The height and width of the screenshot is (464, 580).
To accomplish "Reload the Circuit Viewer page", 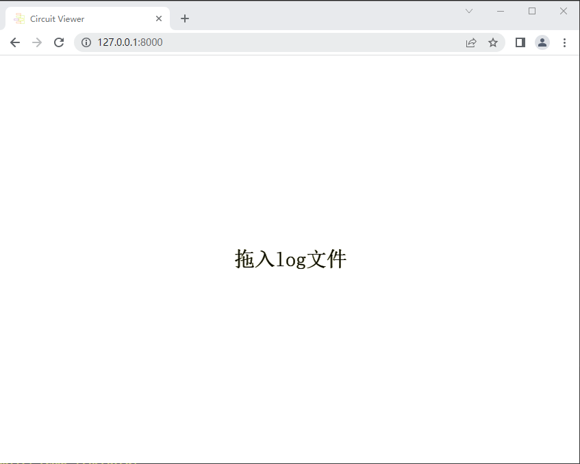I will 59,42.
